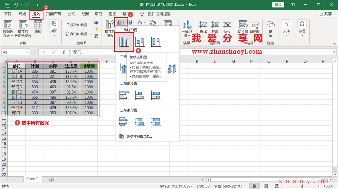Click the Name Box showing A1
338x189 pixels.
point(16,52)
